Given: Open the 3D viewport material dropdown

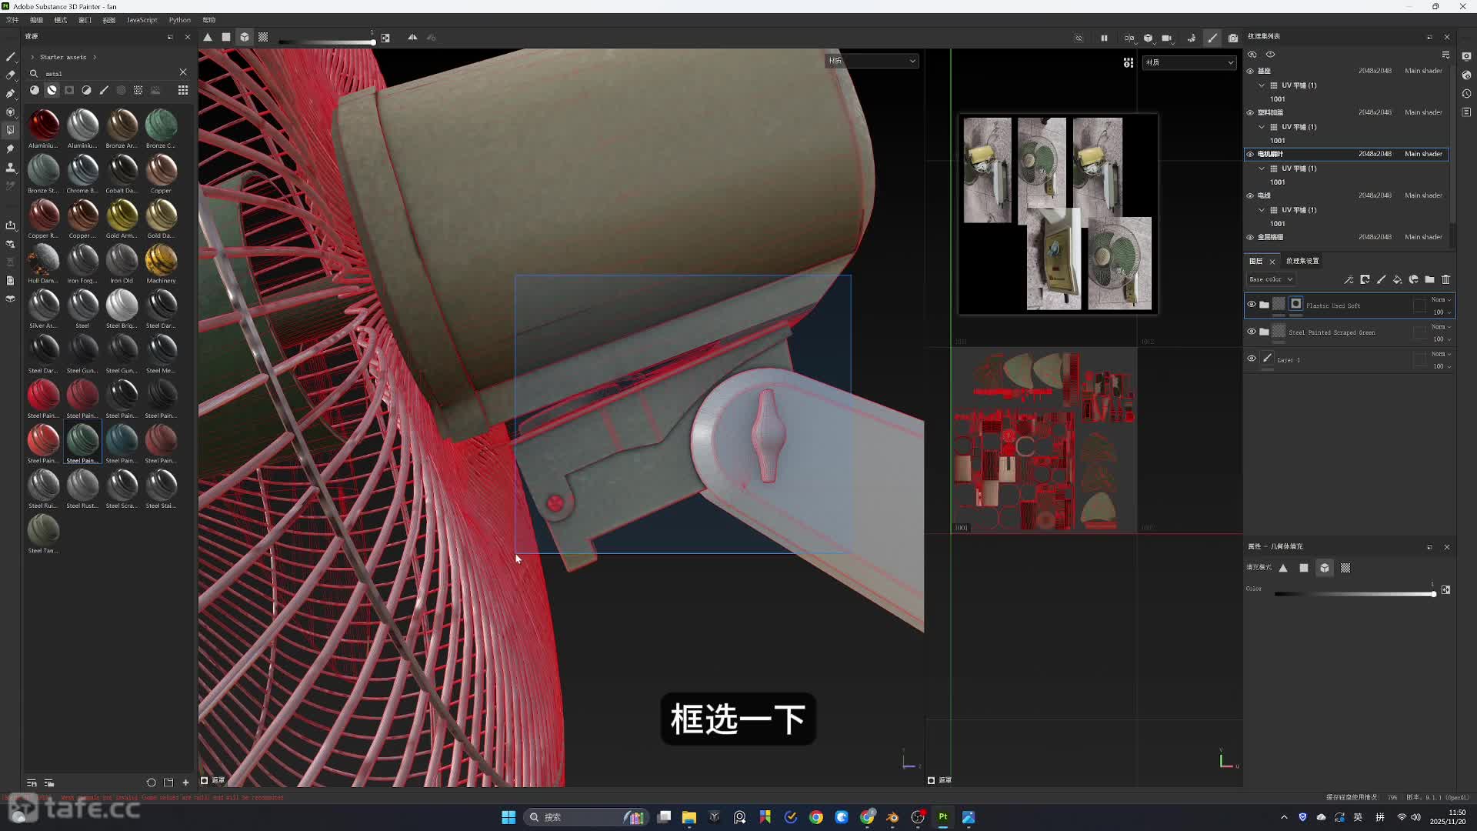Looking at the screenshot, I should (x=872, y=61).
